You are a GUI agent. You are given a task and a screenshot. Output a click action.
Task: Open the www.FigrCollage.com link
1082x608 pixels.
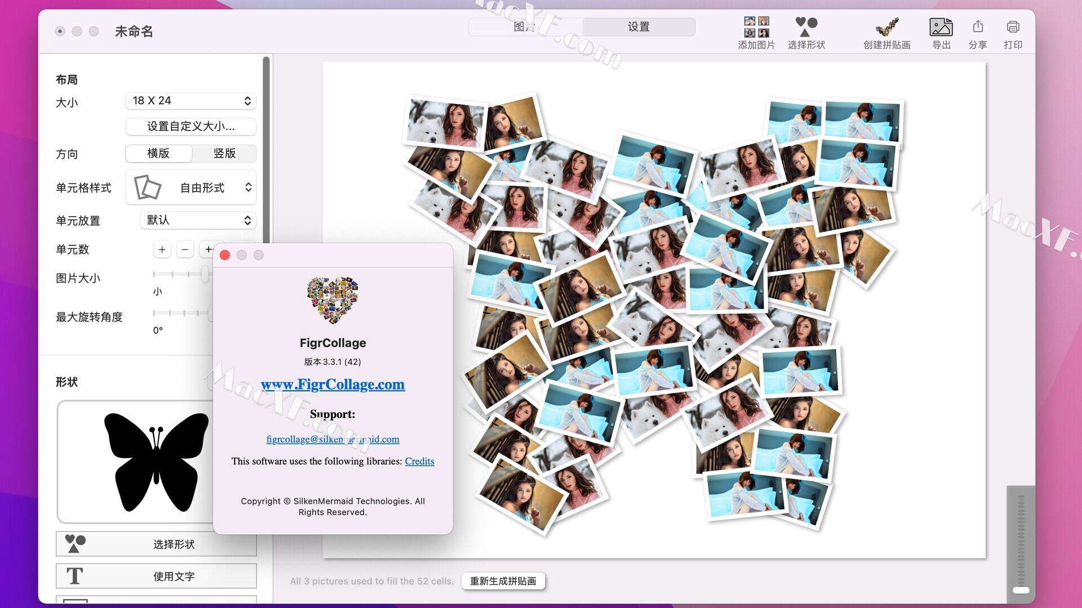click(x=332, y=385)
